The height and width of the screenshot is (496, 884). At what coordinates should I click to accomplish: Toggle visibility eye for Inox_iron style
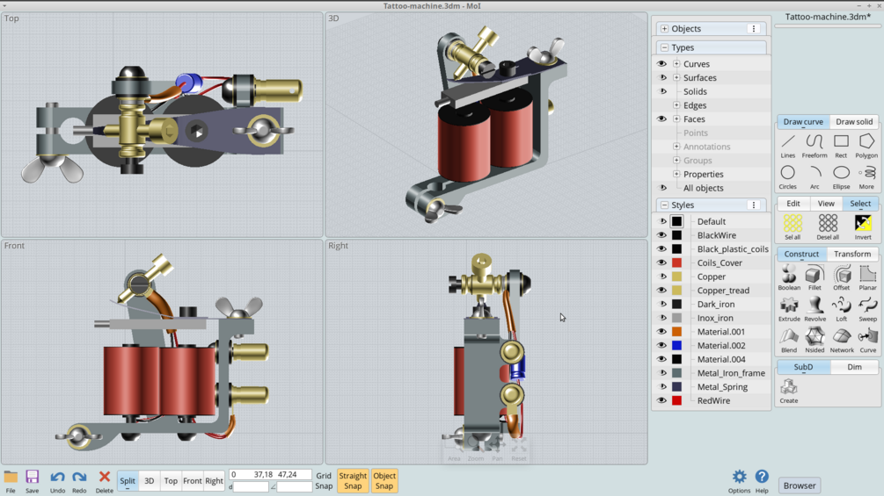663,318
